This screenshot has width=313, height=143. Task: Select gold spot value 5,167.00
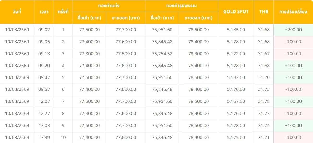pyautogui.click(x=236, y=101)
